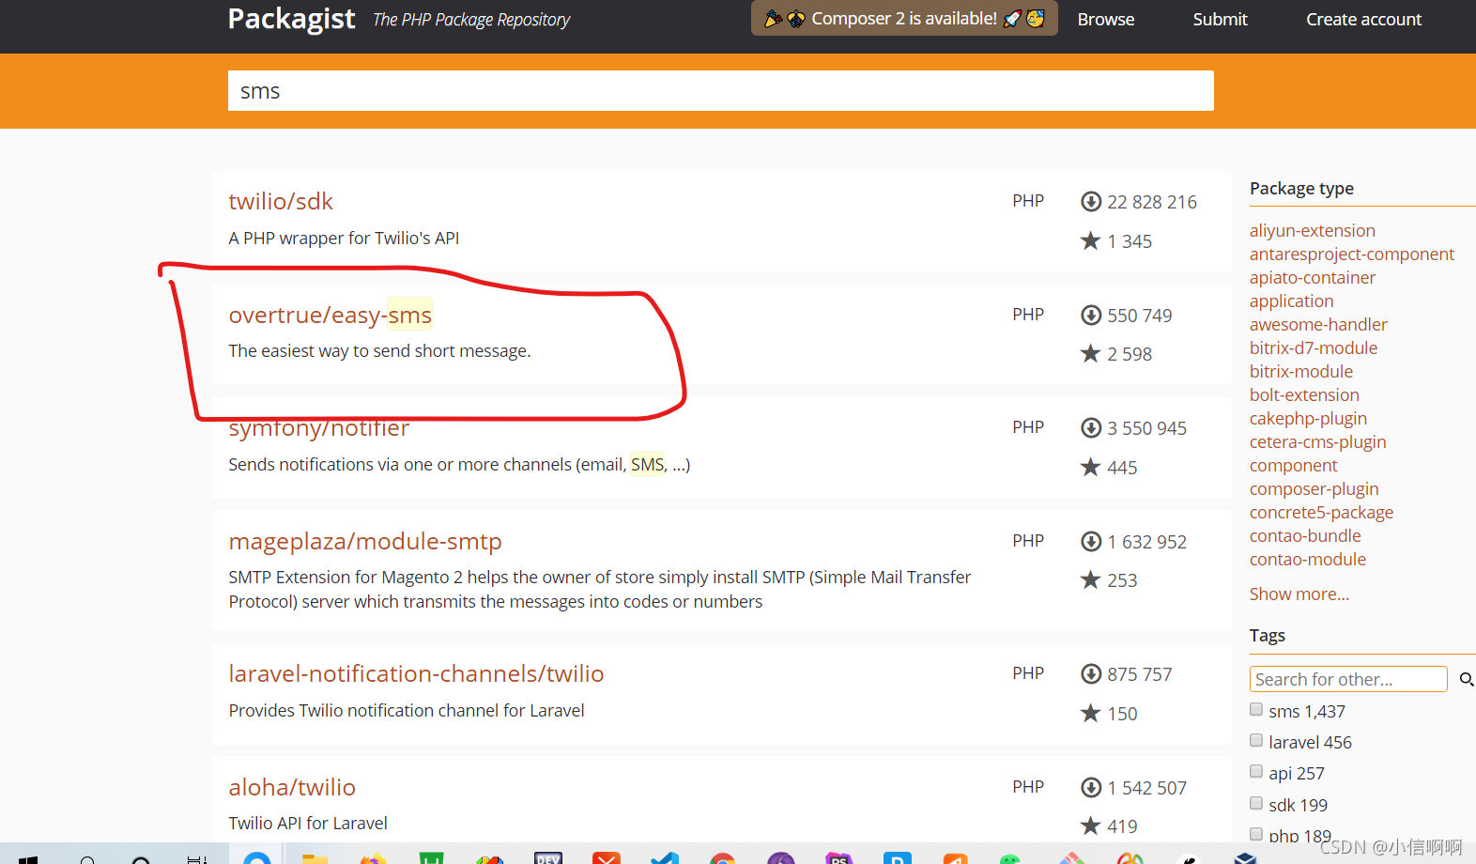The height and width of the screenshot is (864, 1476).
Task: Click the PHP label on overtrue/easy-sms row
Action: [x=1028, y=315]
